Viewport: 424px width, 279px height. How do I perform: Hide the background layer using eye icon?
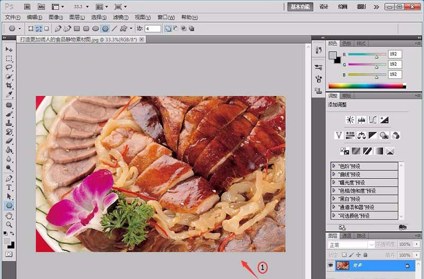tap(331, 264)
